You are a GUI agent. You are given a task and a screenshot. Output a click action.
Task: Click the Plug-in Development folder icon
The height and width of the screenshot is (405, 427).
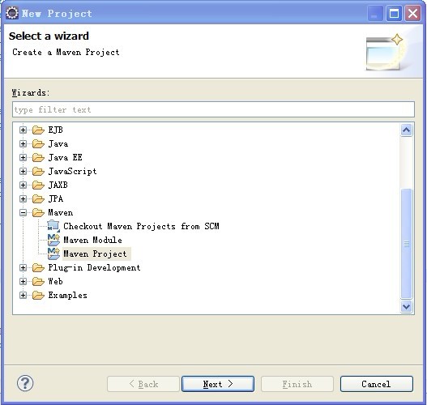click(38, 268)
